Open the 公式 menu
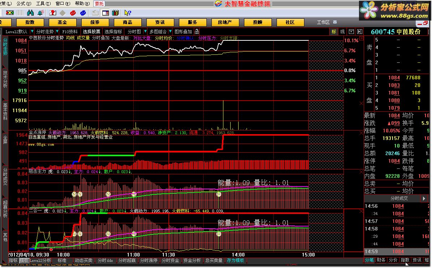432x268 pixels. coord(24,4)
